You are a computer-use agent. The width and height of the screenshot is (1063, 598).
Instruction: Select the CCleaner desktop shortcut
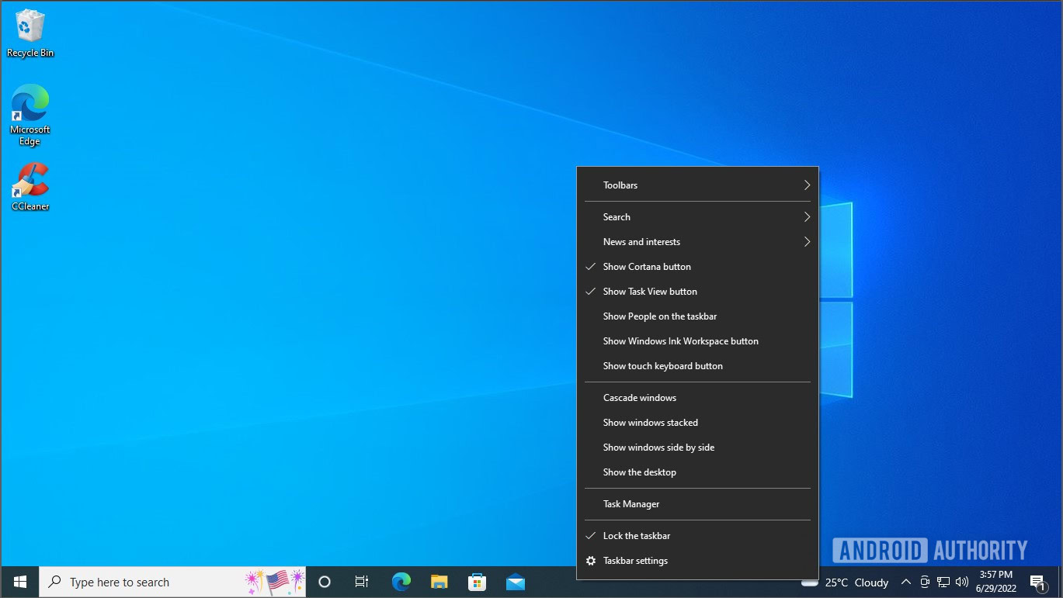pos(30,186)
